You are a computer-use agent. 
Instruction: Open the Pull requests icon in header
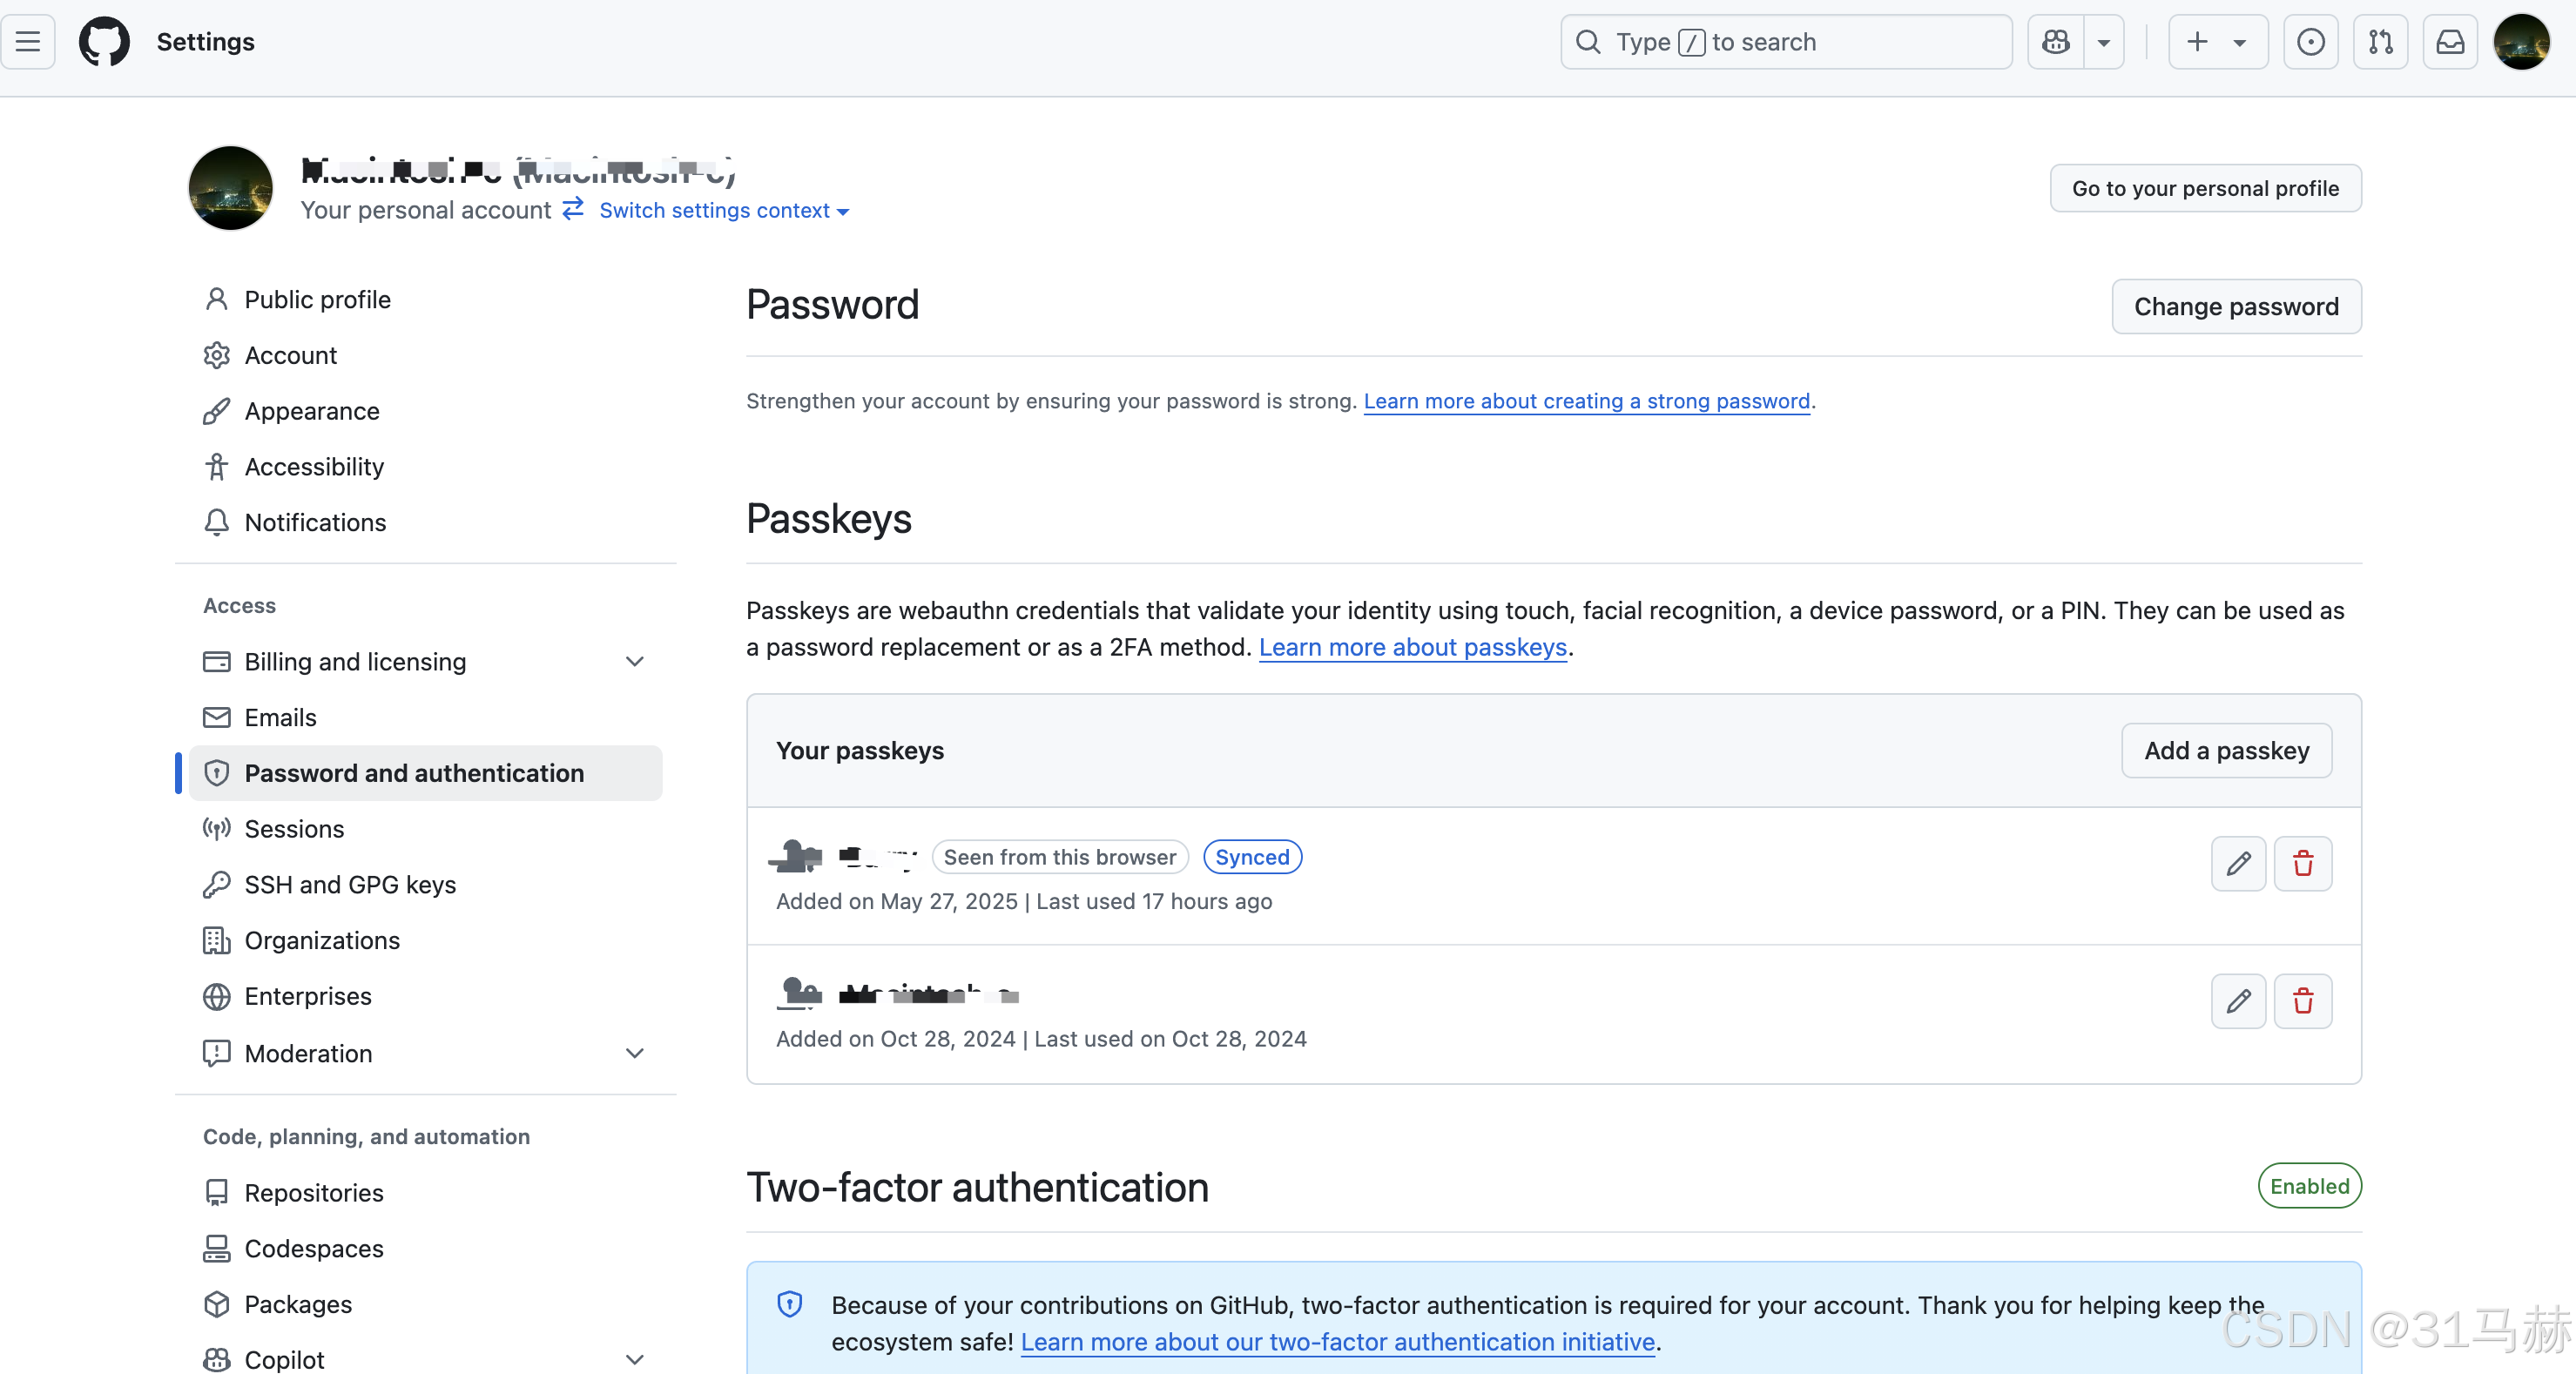pyautogui.click(x=2380, y=42)
